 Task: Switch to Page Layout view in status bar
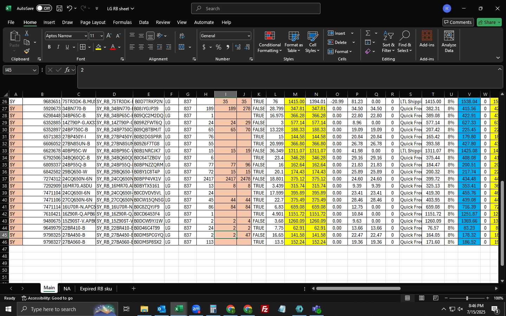tap(422, 298)
